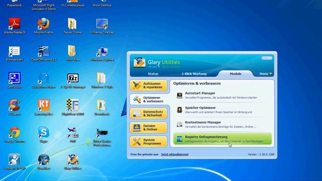Select the Glary Utilities desktop shortcut
The height and width of the screenshot is (181, 322).
tap(72, 160)
